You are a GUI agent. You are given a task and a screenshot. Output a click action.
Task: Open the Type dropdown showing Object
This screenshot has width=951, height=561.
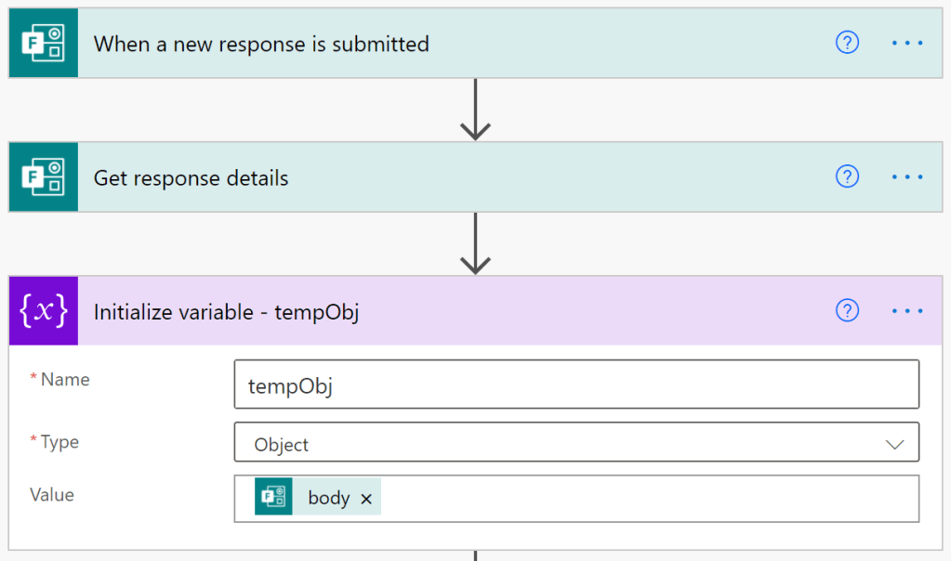pyautogui.click(x=576, y=444)
